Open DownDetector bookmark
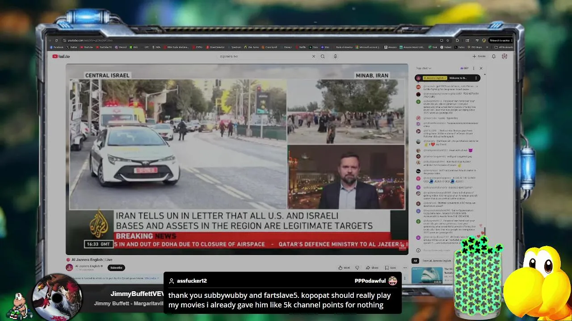The image size is (572, 321). tap(215, 47)
